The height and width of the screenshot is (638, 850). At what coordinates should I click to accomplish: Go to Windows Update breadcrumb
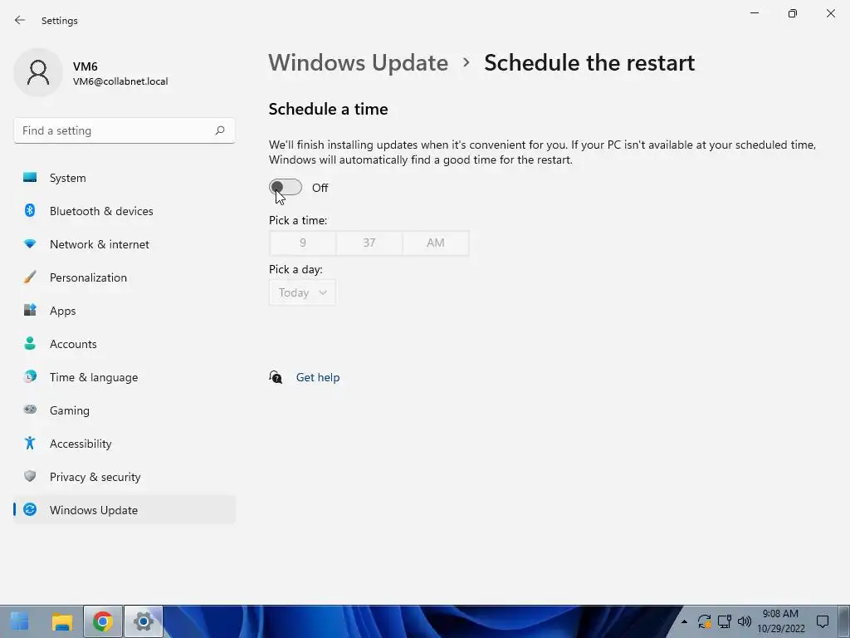coord(359,63)
